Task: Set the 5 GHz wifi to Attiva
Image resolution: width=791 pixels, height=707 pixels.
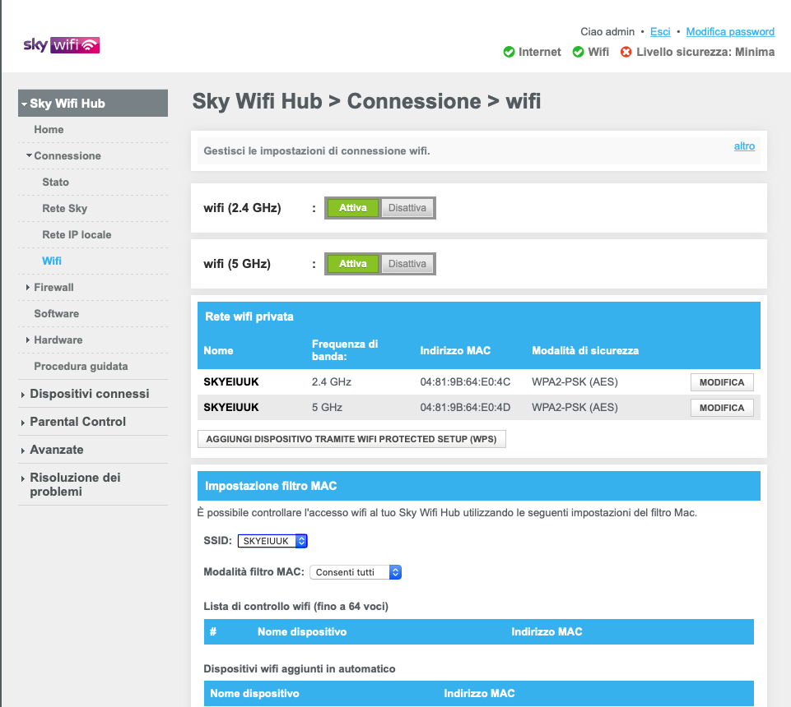Action: pyautogui.click(x=353, y=264)
